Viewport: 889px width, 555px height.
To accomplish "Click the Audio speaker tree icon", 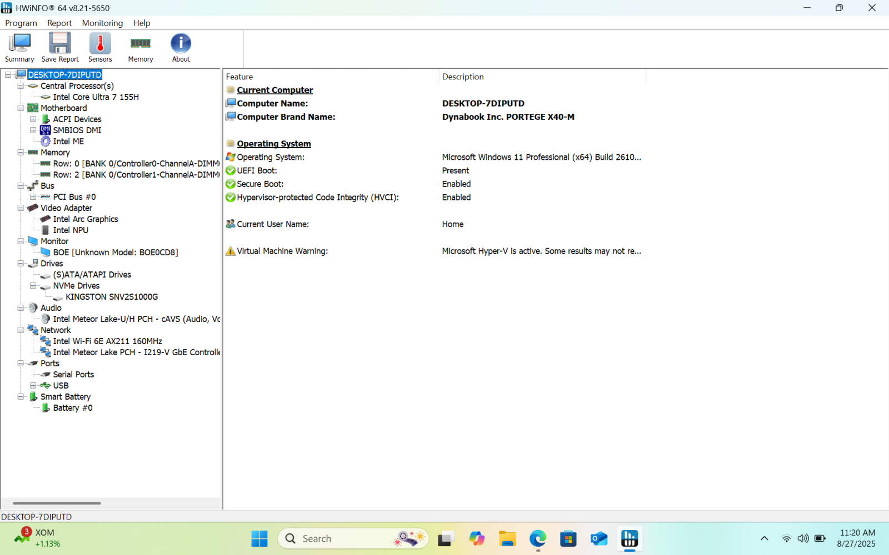I will coord(33,307).
